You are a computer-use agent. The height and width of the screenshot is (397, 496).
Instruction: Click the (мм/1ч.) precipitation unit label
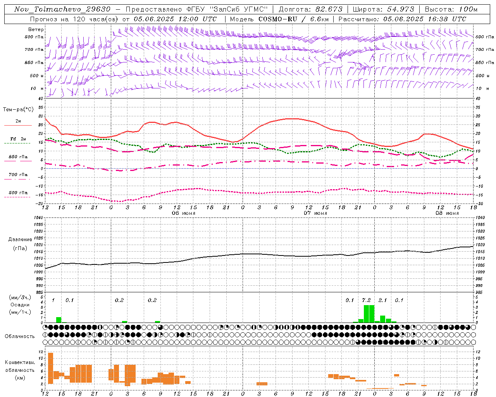coord(19,312)
